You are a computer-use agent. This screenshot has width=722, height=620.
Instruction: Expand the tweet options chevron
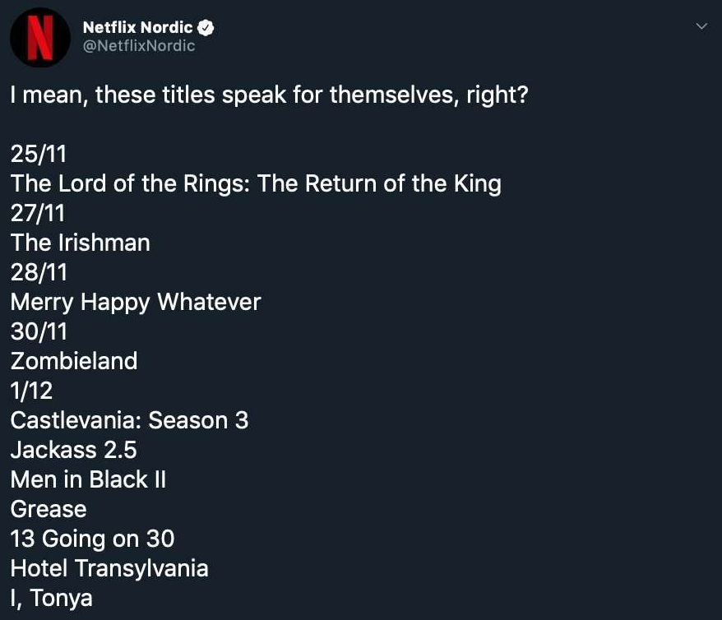pos(701,27)
